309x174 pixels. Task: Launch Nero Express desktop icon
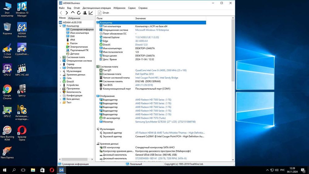(x=7, y=153)
